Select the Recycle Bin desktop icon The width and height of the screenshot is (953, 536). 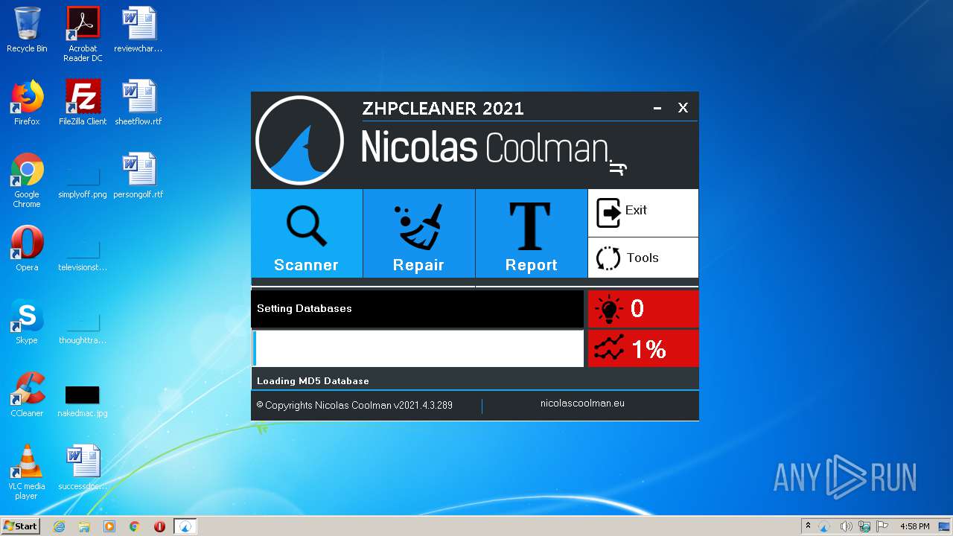(27, 31)
